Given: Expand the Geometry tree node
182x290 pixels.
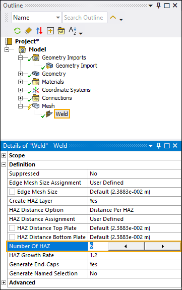Looking at the screenshot, I should click(x=20, y=74).
